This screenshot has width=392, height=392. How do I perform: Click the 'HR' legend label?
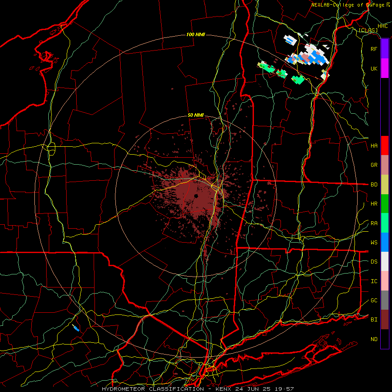(x=374, y=204)
